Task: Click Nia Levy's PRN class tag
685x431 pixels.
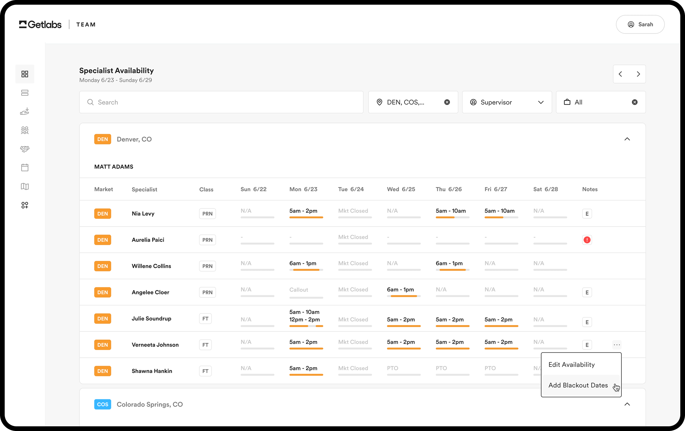Action: click(x=207, y=214)
